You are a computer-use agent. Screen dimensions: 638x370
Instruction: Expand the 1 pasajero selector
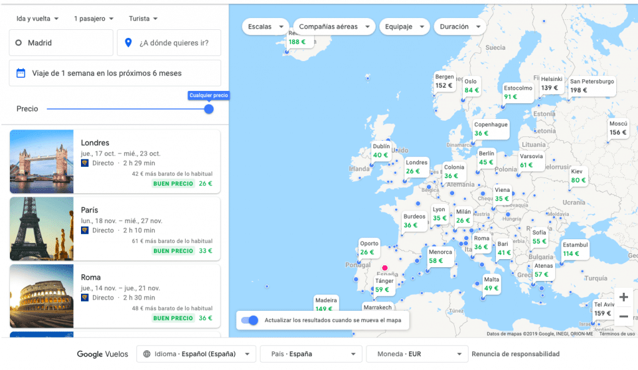93,19
